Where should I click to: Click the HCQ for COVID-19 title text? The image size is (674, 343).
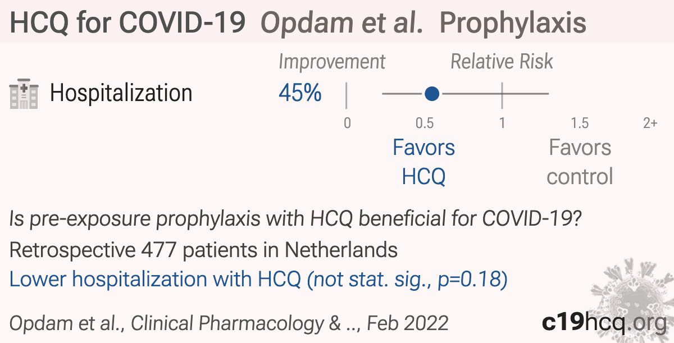[x=128, y=23]
